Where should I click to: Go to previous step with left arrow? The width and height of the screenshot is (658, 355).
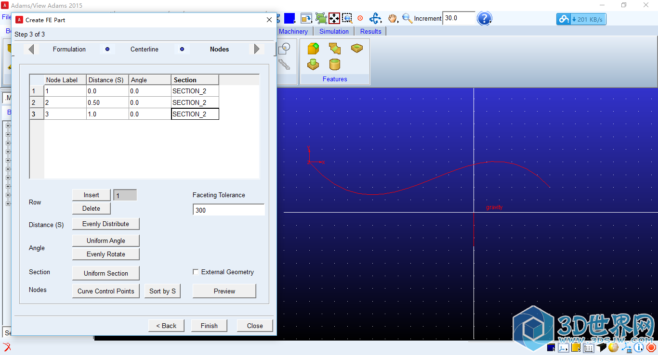point(31,49)
